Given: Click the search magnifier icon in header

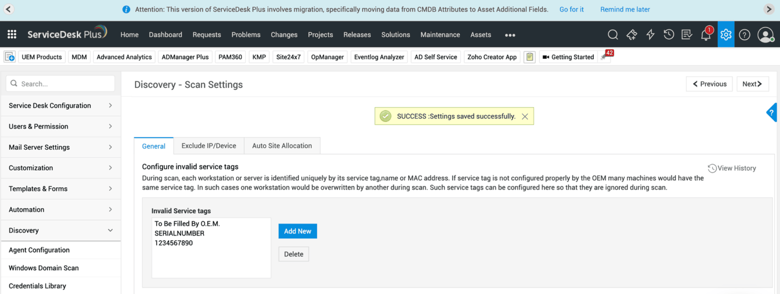Looking at the screenshot, I should [x=612, y=35].
